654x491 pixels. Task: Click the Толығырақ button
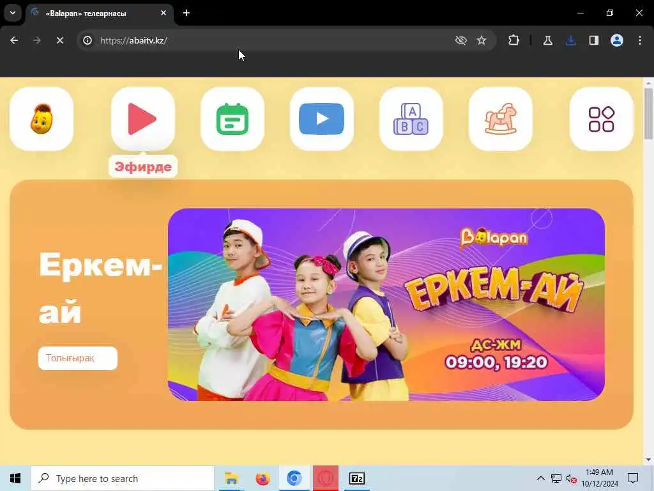pyautogui.click(x=78, y=358)
